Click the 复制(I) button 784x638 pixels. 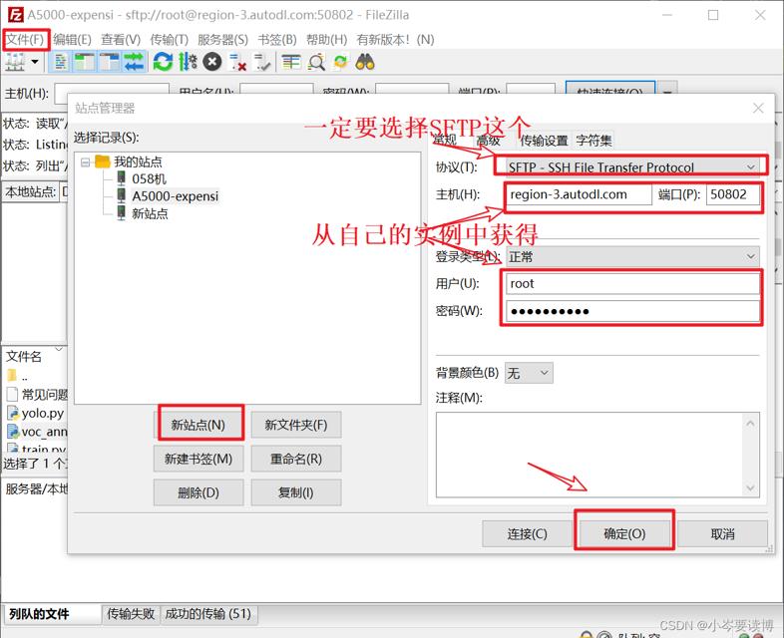(296, 492)
